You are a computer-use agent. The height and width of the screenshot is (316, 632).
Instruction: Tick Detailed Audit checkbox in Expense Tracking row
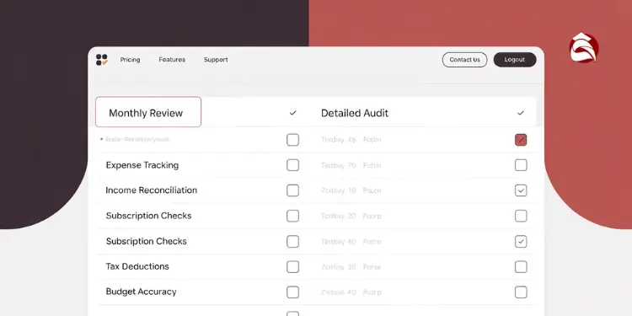tap(521, 165)
